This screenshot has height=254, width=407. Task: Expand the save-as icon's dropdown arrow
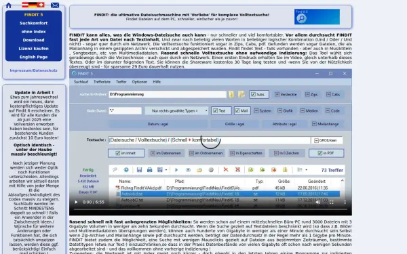166,170
